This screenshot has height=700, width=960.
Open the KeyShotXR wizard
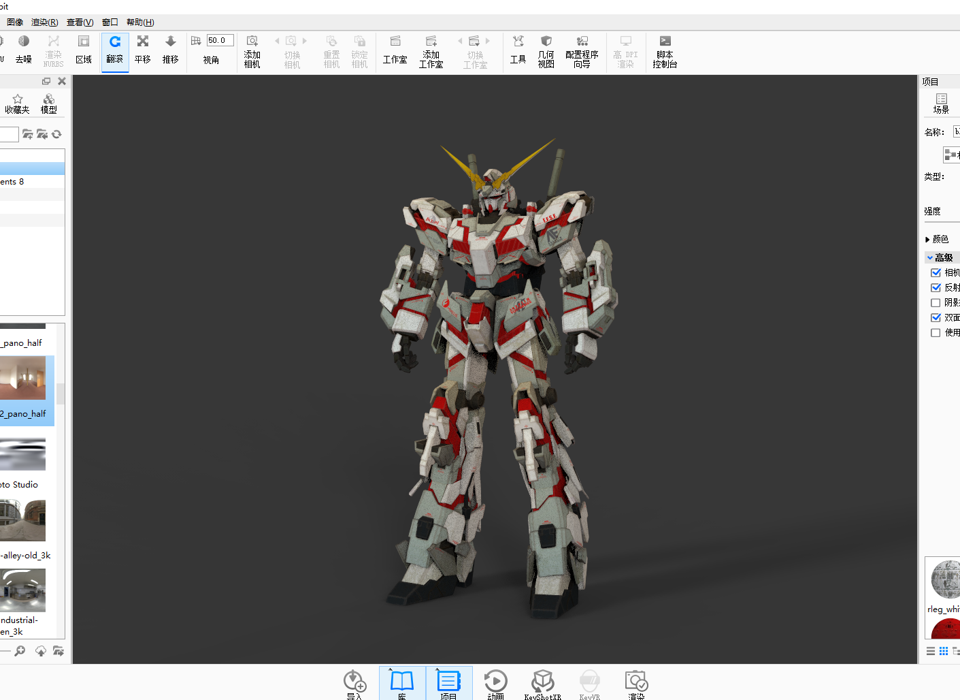(543, 684)
